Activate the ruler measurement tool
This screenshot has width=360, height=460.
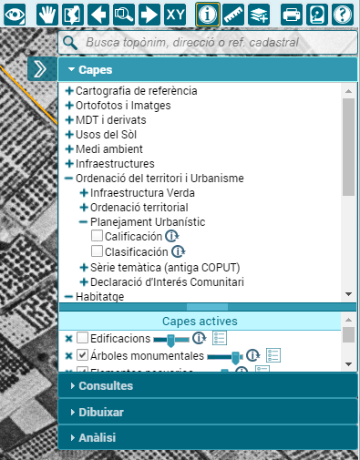coord(233,15)
